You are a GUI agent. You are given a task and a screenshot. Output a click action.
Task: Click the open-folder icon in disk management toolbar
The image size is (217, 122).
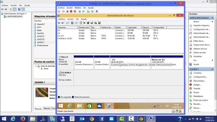(92, 23)
